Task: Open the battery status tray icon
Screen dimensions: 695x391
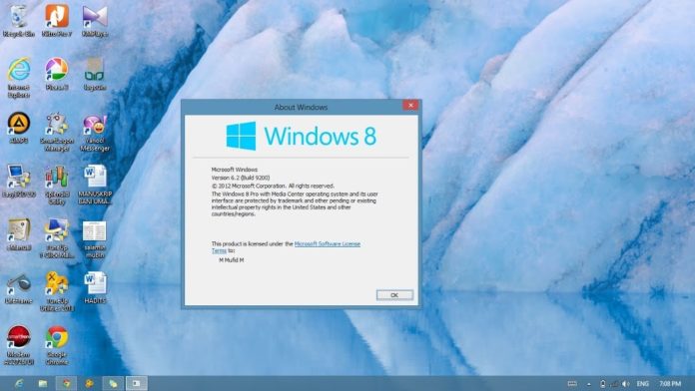Action: [x=603, y=384]
